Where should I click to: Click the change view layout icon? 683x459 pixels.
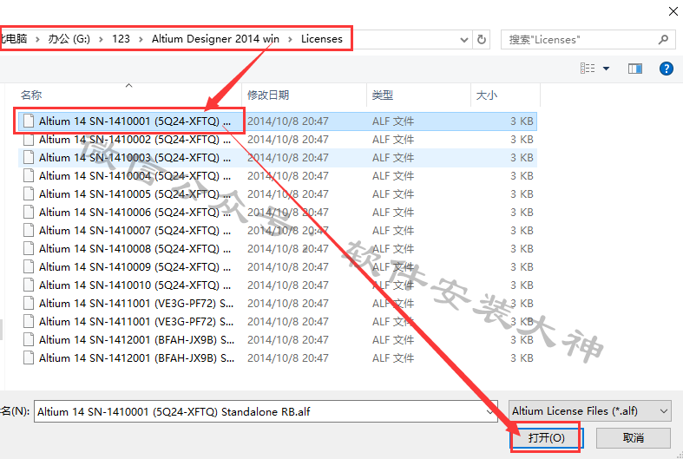pos(588,69)
